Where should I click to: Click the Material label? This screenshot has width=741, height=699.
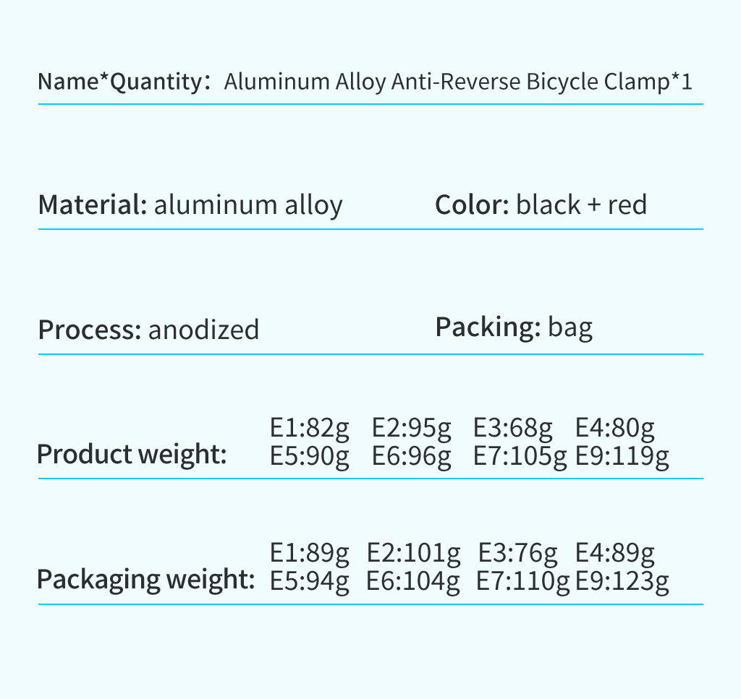tap(93, 205)
